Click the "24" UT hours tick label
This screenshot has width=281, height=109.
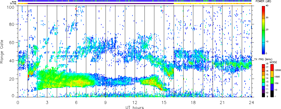tap(252, 102)
